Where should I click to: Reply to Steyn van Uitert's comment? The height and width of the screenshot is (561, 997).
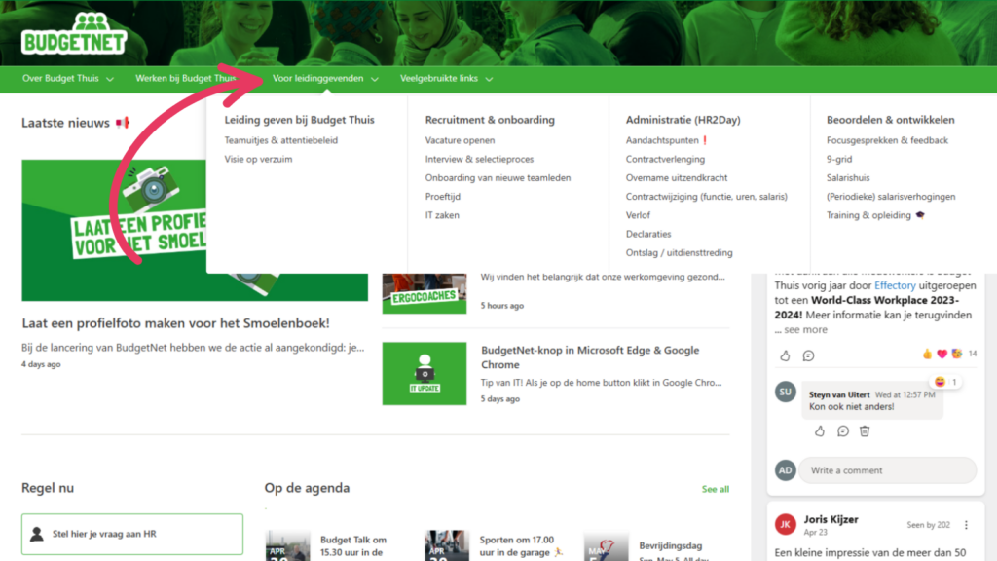842,431
